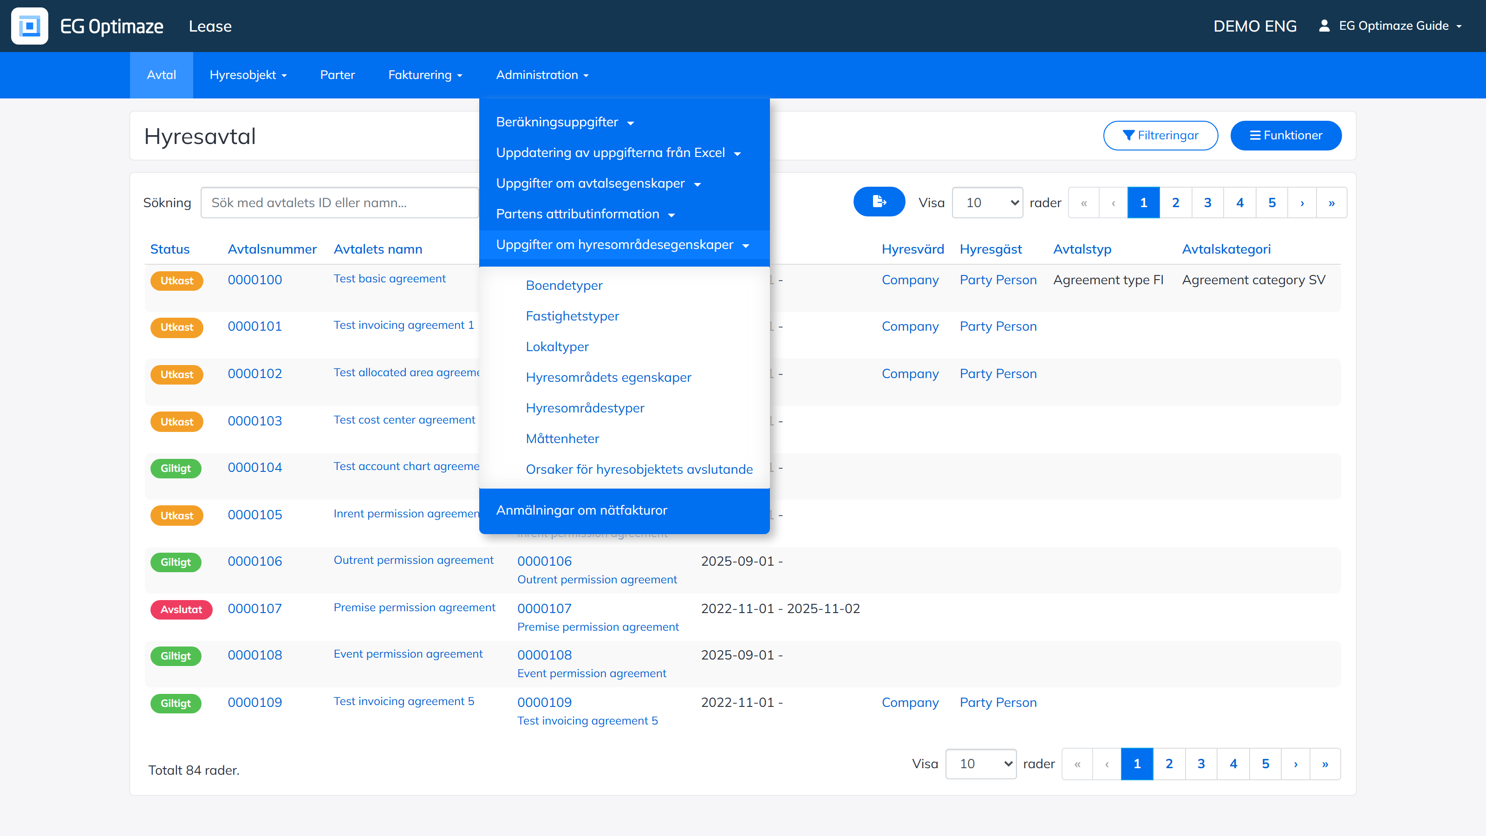
Task: Open Company link in row 0000109
Action: 910,702
